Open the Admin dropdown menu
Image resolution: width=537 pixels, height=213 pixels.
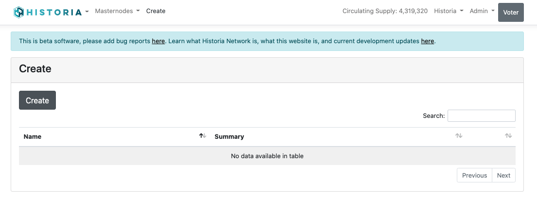pos(482,11)
